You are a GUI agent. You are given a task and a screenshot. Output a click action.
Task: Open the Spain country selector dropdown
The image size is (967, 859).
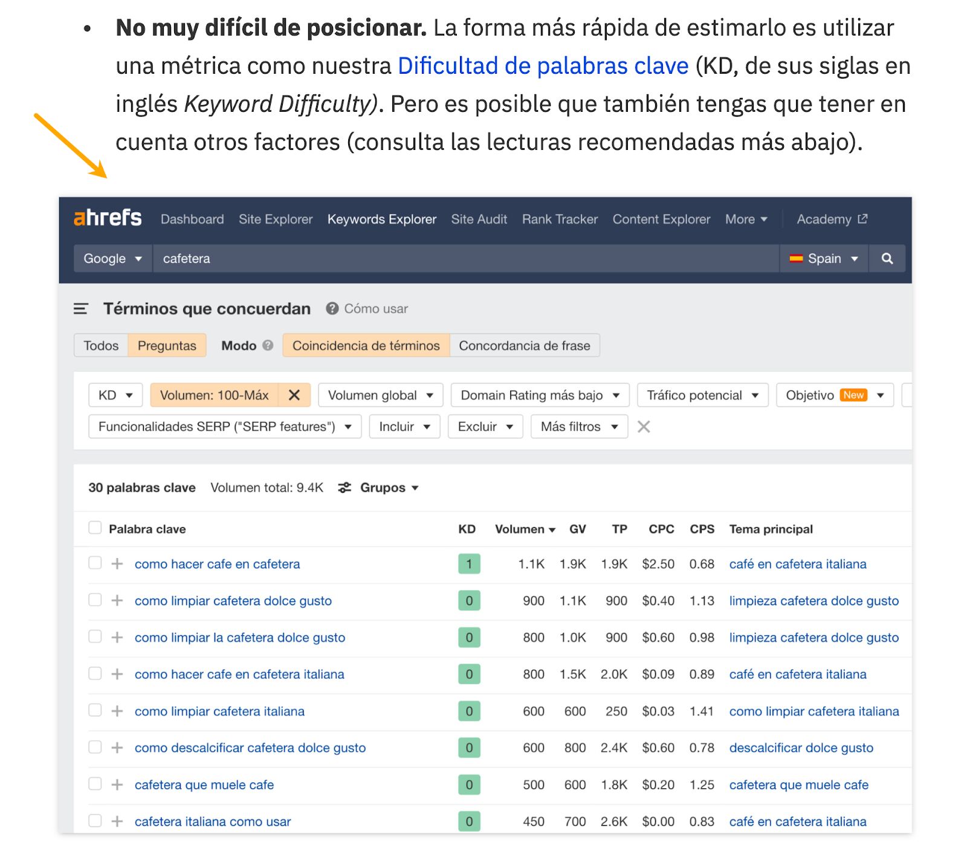[x=824, y=258]
